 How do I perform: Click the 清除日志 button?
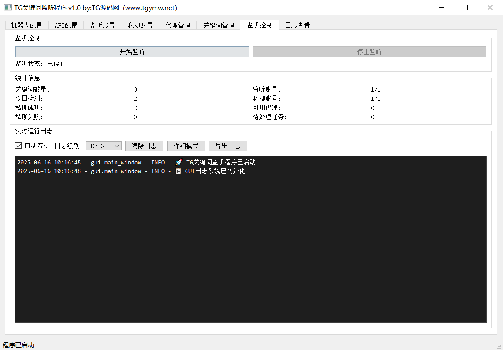[144, 146]
